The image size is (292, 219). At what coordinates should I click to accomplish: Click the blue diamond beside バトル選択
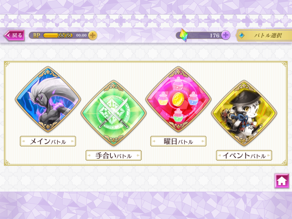tap(242, 35)
